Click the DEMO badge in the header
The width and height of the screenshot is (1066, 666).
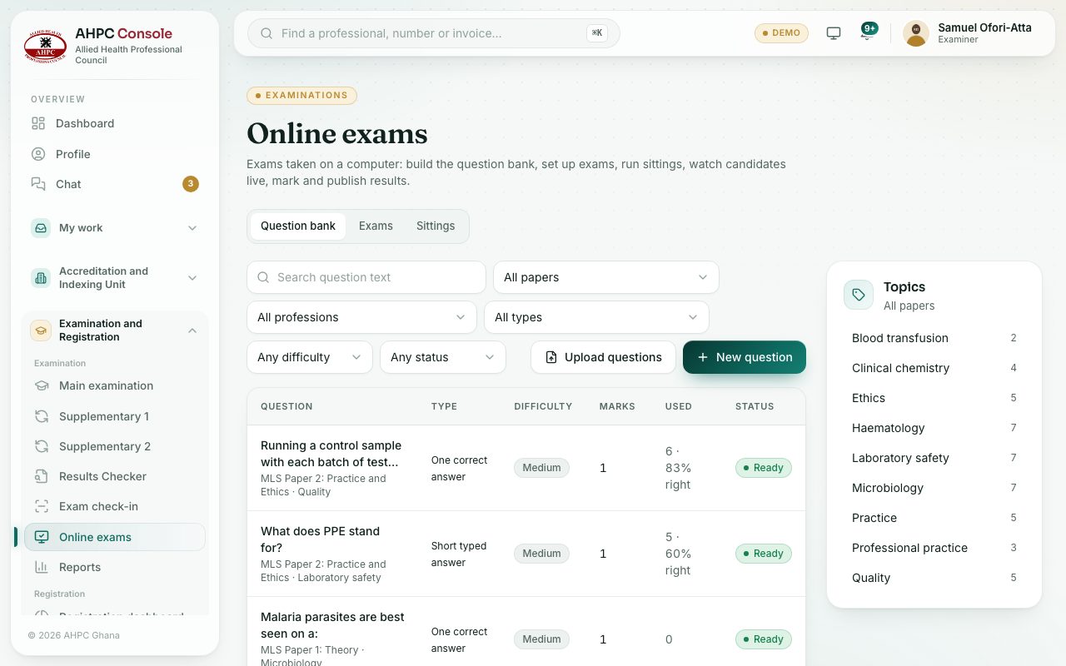(x=781, y=33)
